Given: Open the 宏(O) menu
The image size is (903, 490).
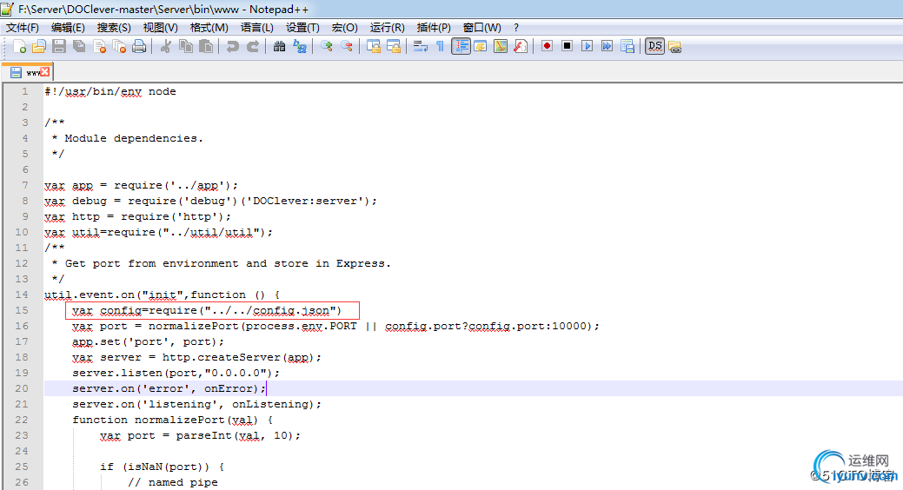Looking at the screenshot, I should pos(344,28).
